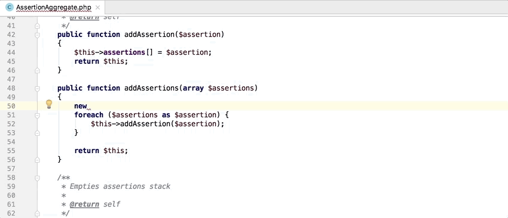The image size is (508, 218).
Task: Place cursor on the 'new' keyword on line 50
Action: 80,106
